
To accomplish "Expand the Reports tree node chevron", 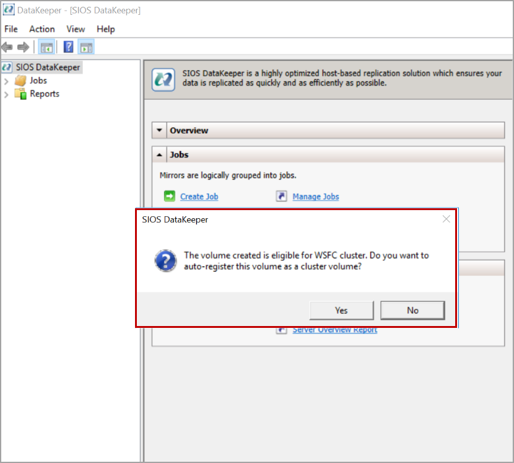I will 6,94.
